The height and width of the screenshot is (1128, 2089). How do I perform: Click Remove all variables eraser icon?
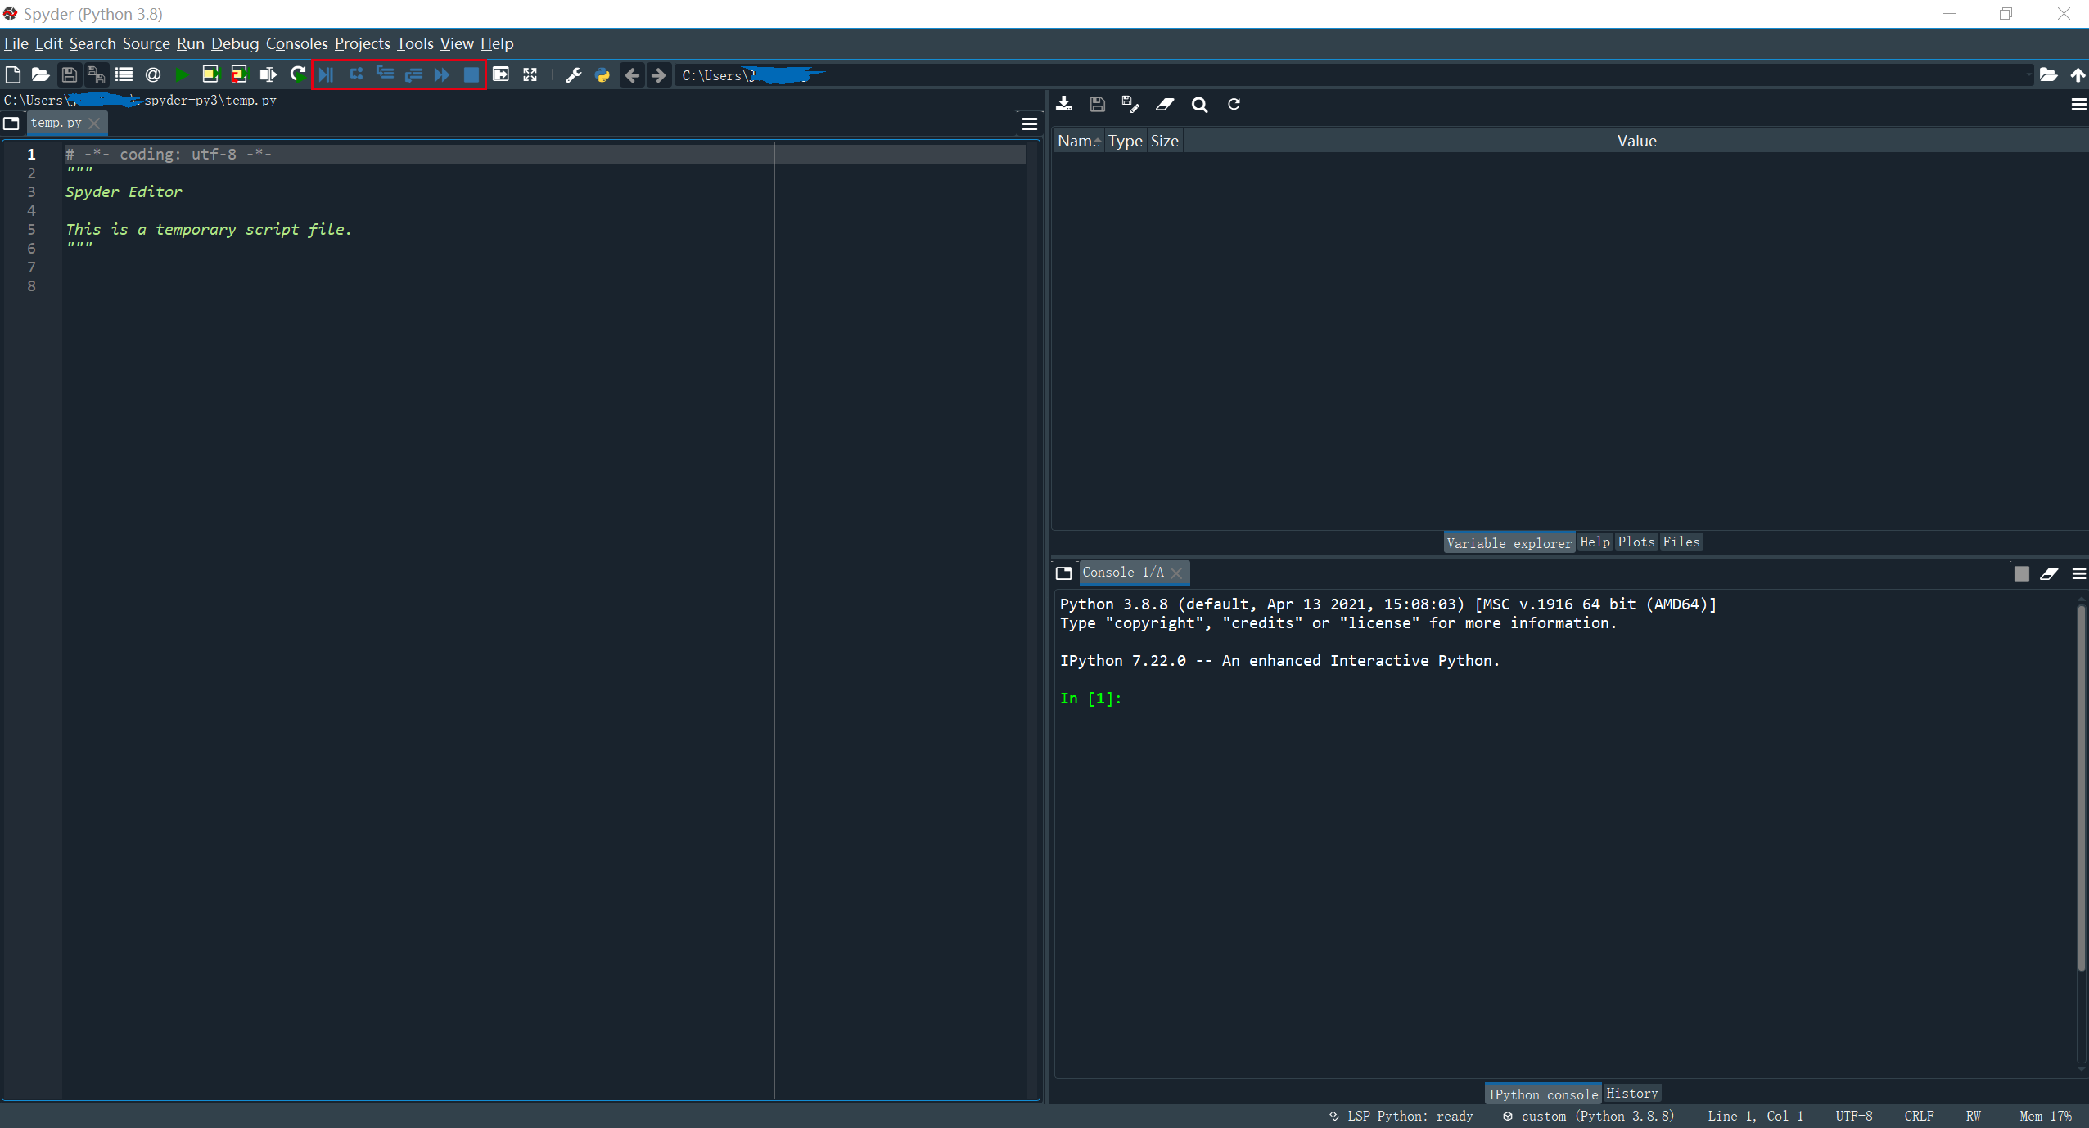(1165, 105)
